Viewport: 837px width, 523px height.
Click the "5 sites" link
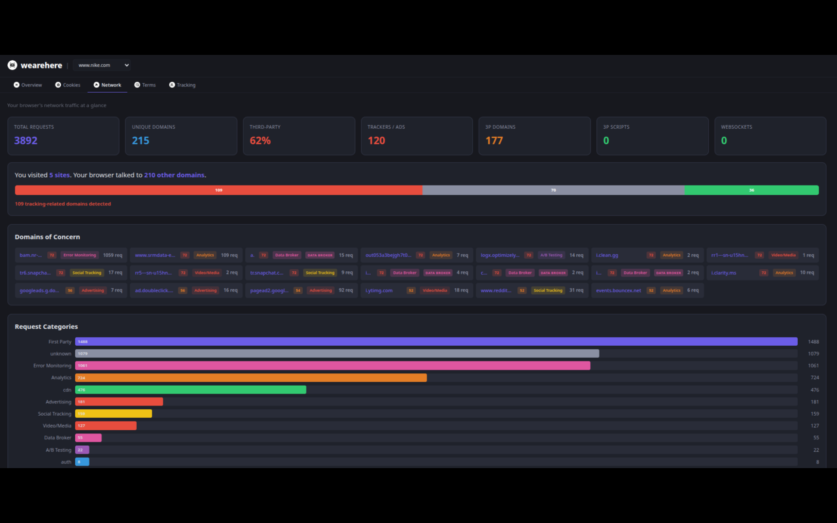[59, 175]
